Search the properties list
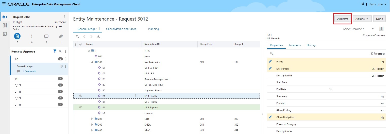The image size is (390, 134). pos(272,54)
